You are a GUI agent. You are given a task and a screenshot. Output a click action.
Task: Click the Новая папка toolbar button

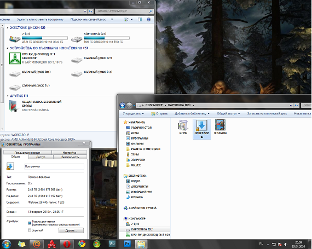point(302,114)
